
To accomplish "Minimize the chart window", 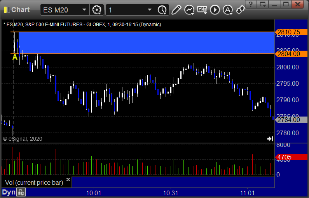I will point(274,4).
